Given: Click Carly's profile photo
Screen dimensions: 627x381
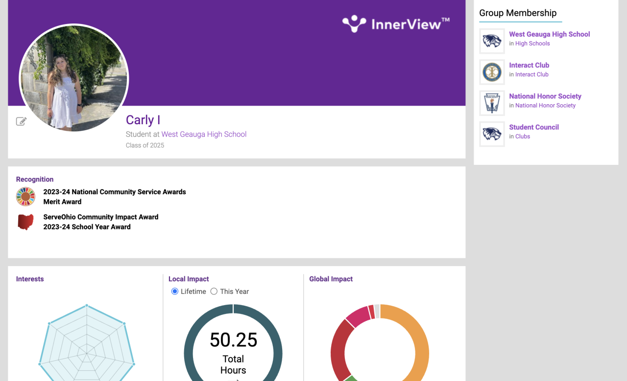Looking at the screenshot, I should click(74, 78).
